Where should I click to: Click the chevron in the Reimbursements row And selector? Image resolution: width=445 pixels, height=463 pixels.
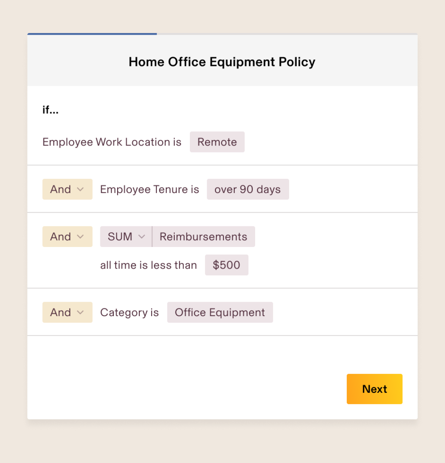point(80,237)
